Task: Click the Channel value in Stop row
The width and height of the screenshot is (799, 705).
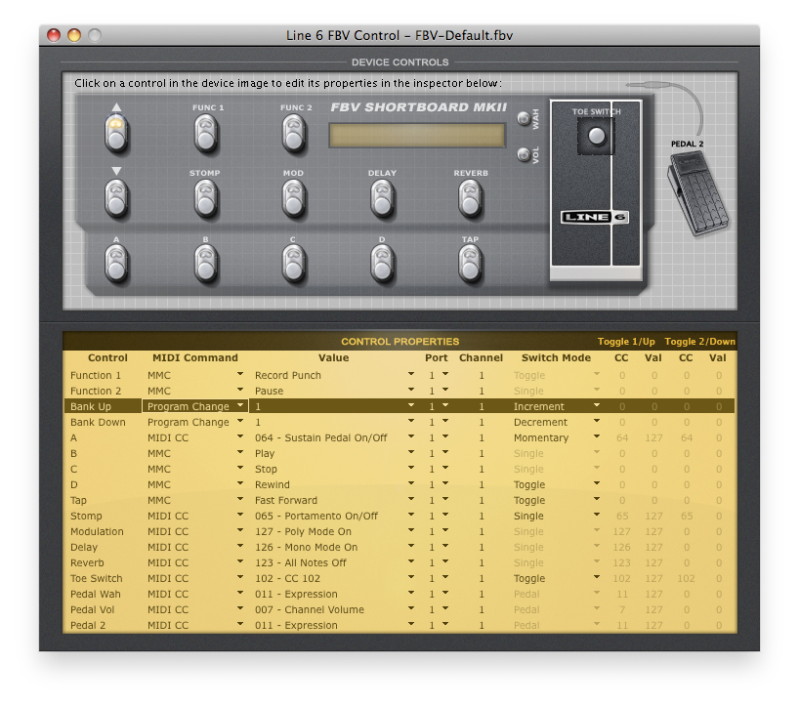Action: 481,469
